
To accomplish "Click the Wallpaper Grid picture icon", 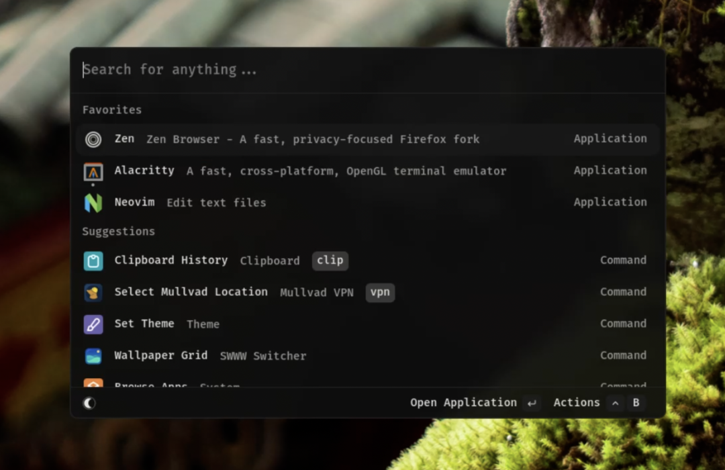I will (93, 357).
